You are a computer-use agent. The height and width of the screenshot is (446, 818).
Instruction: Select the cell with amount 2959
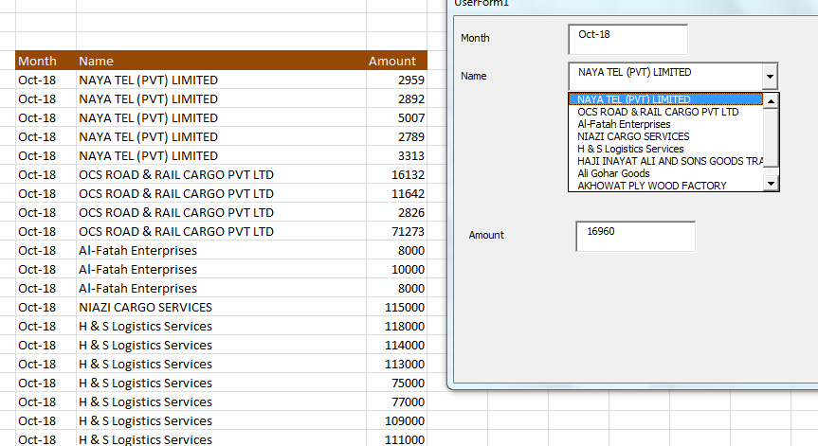pyautogui.click(x=396, y=80)
